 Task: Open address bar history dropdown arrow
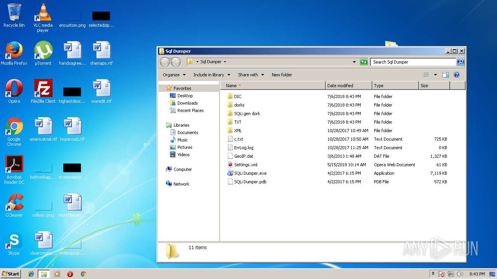click(354, 62)
